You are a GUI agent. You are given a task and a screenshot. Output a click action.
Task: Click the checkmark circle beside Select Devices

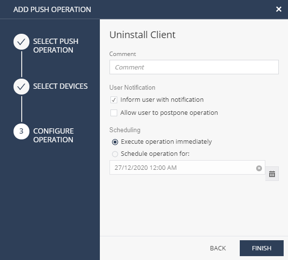[x=21, y=87]
